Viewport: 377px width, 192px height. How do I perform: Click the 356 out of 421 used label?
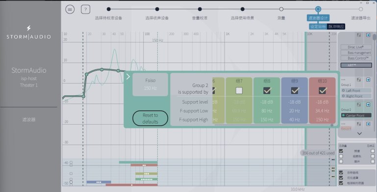pos(318,153)
